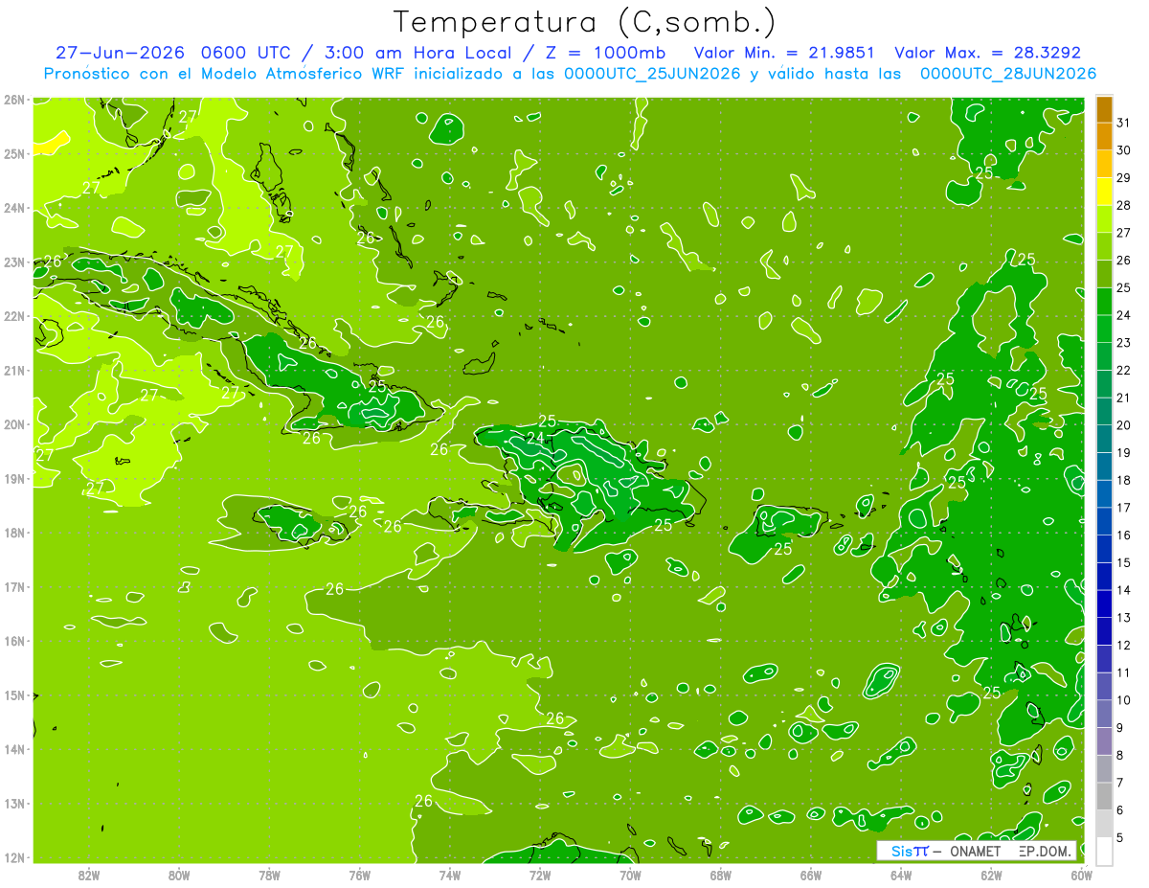This screenshot has height=888, width=1149.
Task: Click the longitude axis label '82W'
Action: [89, 874]
